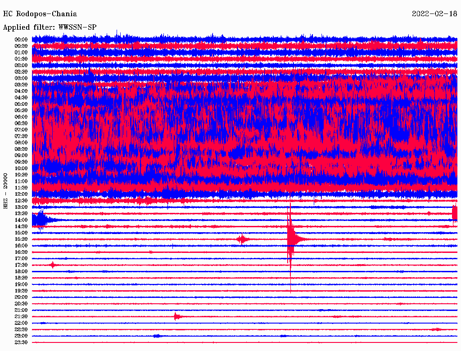461x351 pixels.
Task: Select the 09:00 time label
Action: [x=21, y=155]
